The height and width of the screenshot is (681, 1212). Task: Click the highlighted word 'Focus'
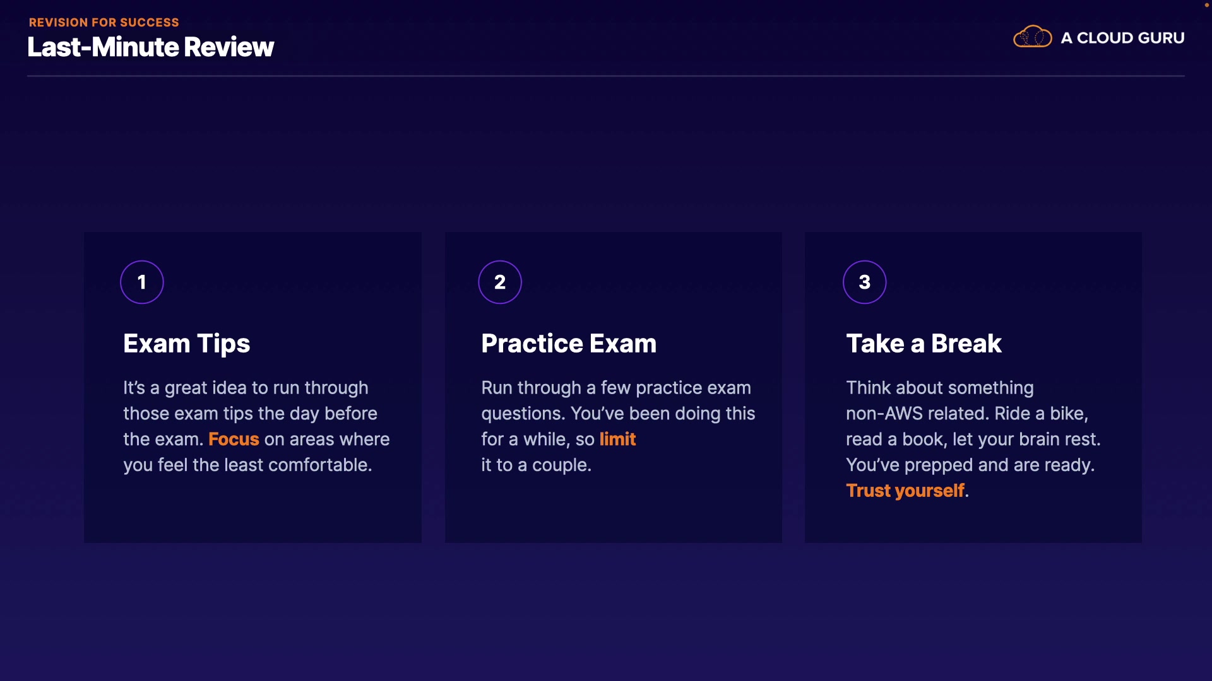point(234,439)
